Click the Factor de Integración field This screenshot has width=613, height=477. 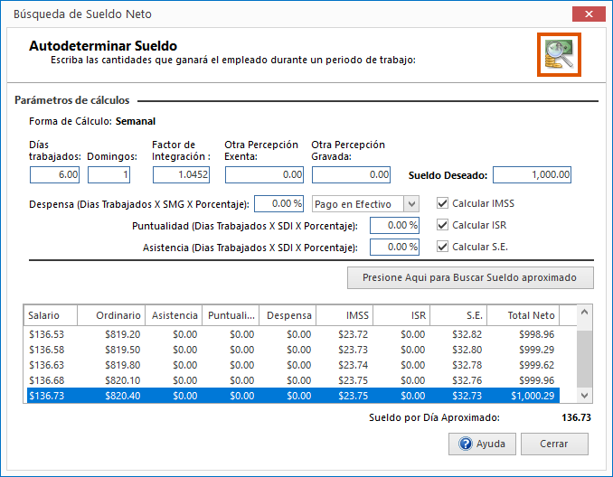184,175
